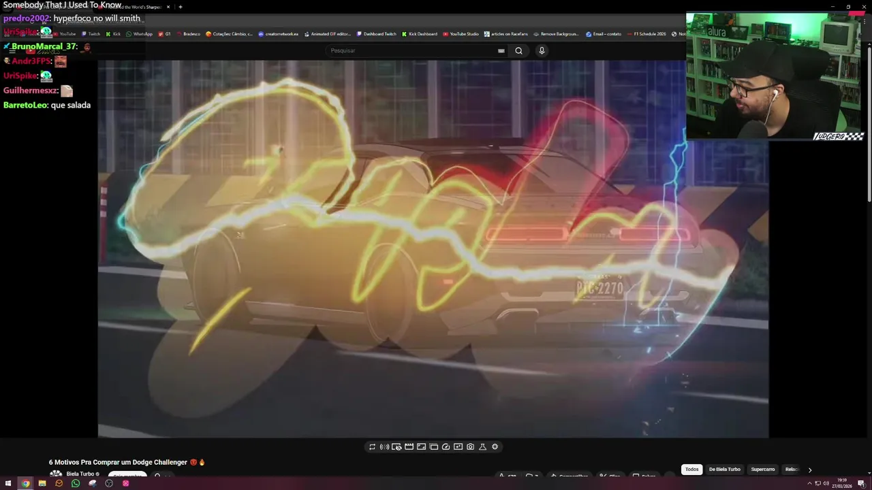Open WhatsApp from the taskbar
The image size is (872, 490).
(x=76, y=484)
